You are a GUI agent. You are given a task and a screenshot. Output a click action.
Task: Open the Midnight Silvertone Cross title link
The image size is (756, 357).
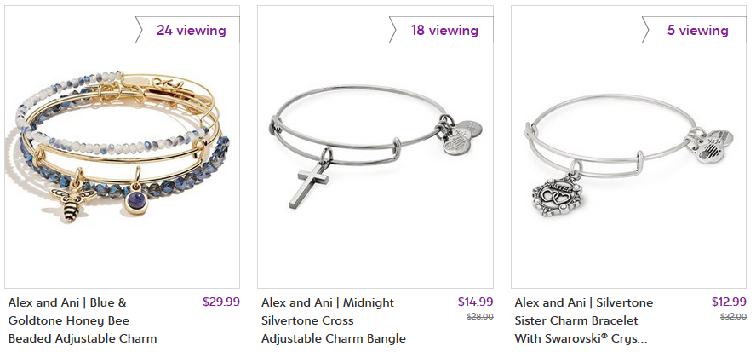pyautogui.click(x=334, y=320)
